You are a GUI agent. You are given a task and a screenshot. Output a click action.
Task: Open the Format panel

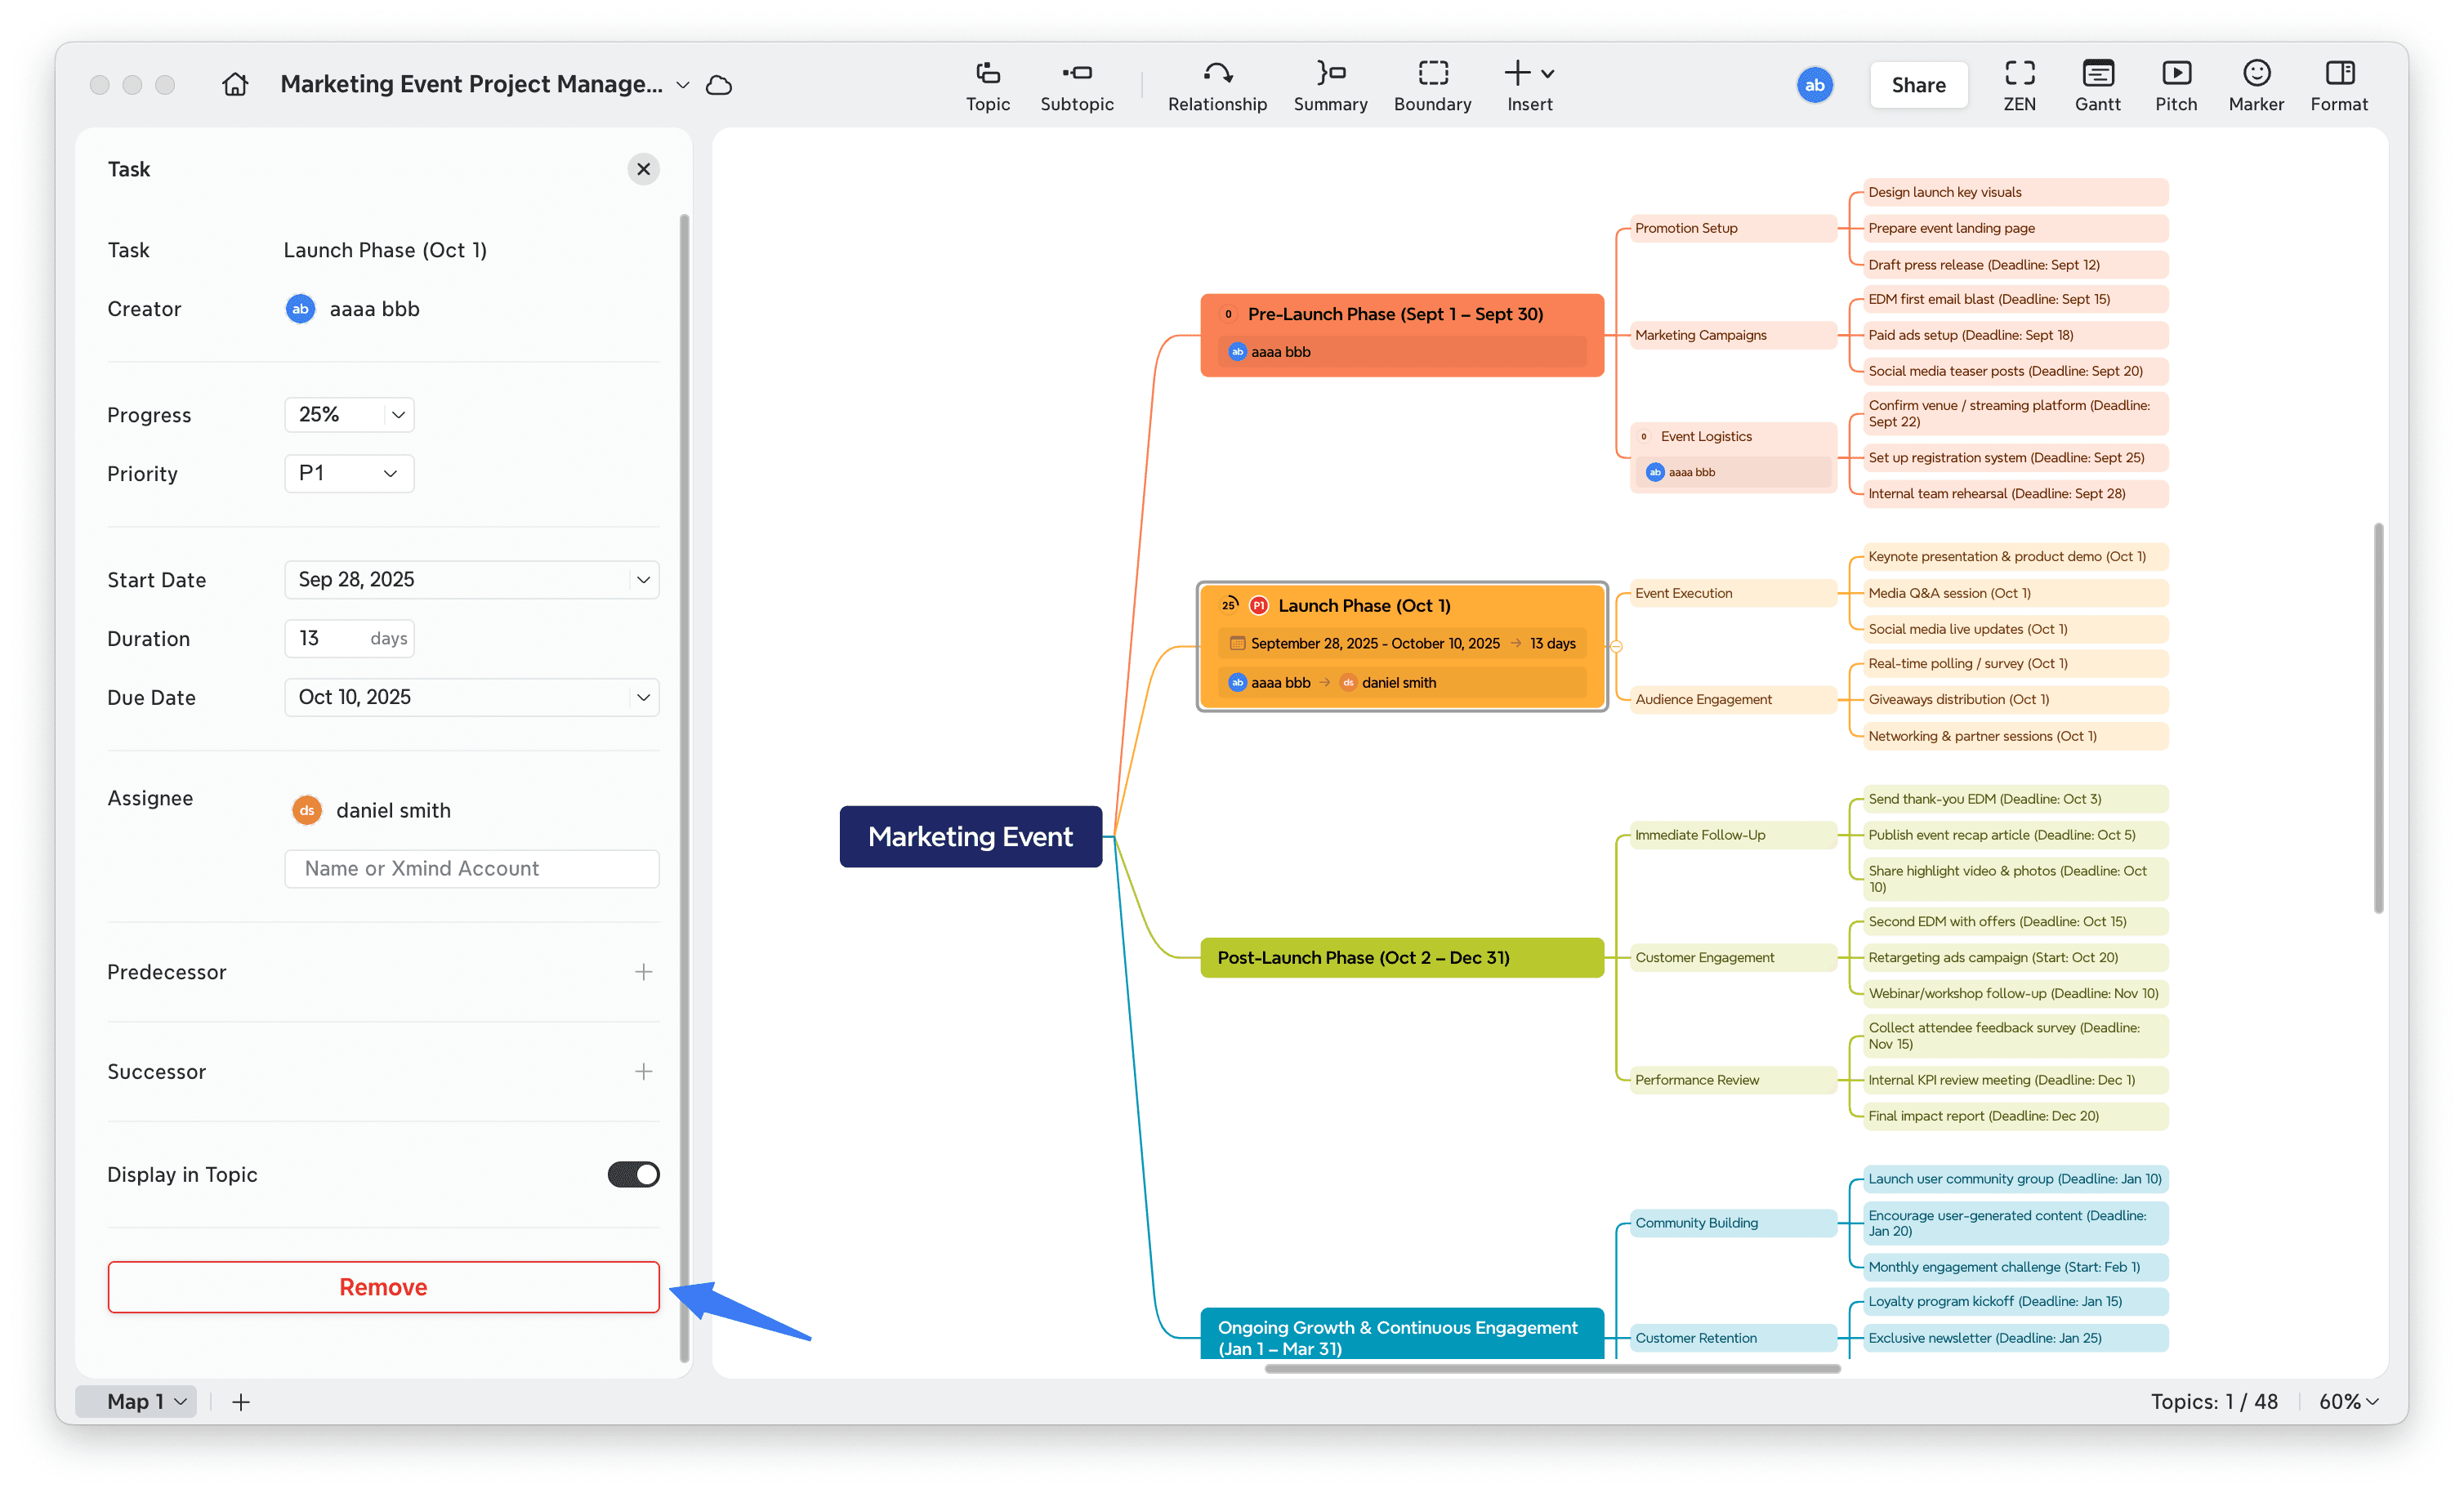click(x=2339, y=85)
